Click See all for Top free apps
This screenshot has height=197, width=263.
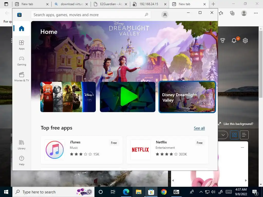pos(199,128)
